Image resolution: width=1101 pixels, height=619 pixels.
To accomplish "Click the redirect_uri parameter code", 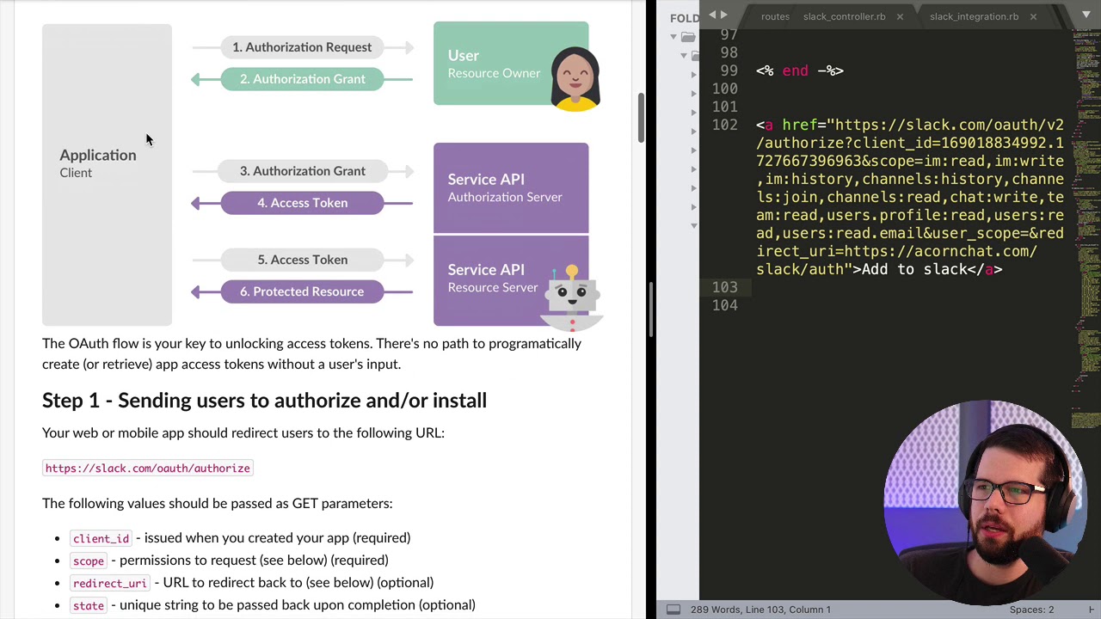I will pyautogui.click(x=110, y=584).
